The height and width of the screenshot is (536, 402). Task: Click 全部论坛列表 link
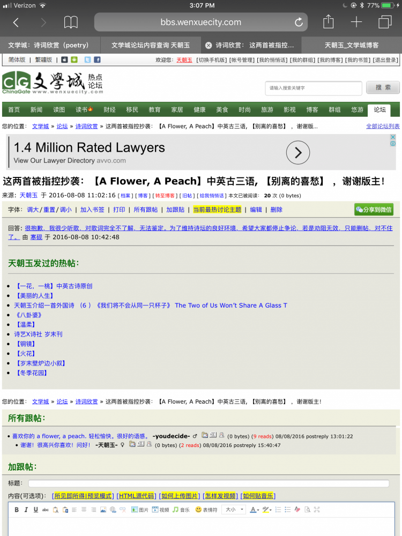[383, 126]
